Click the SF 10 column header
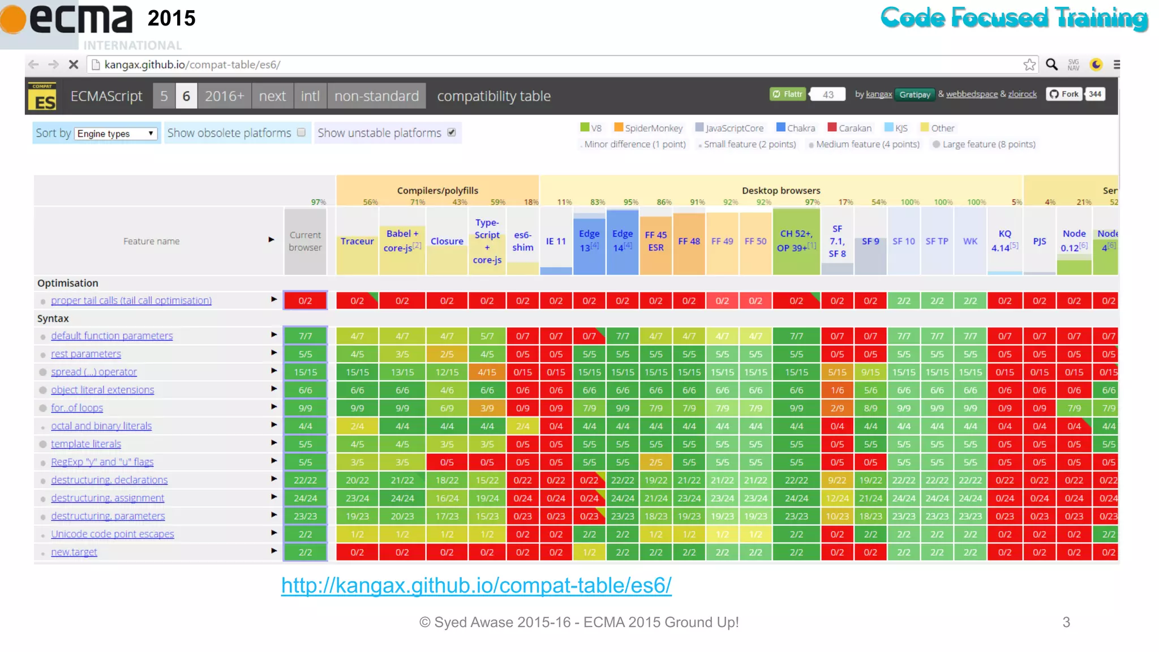 click(x=904, y=241)
